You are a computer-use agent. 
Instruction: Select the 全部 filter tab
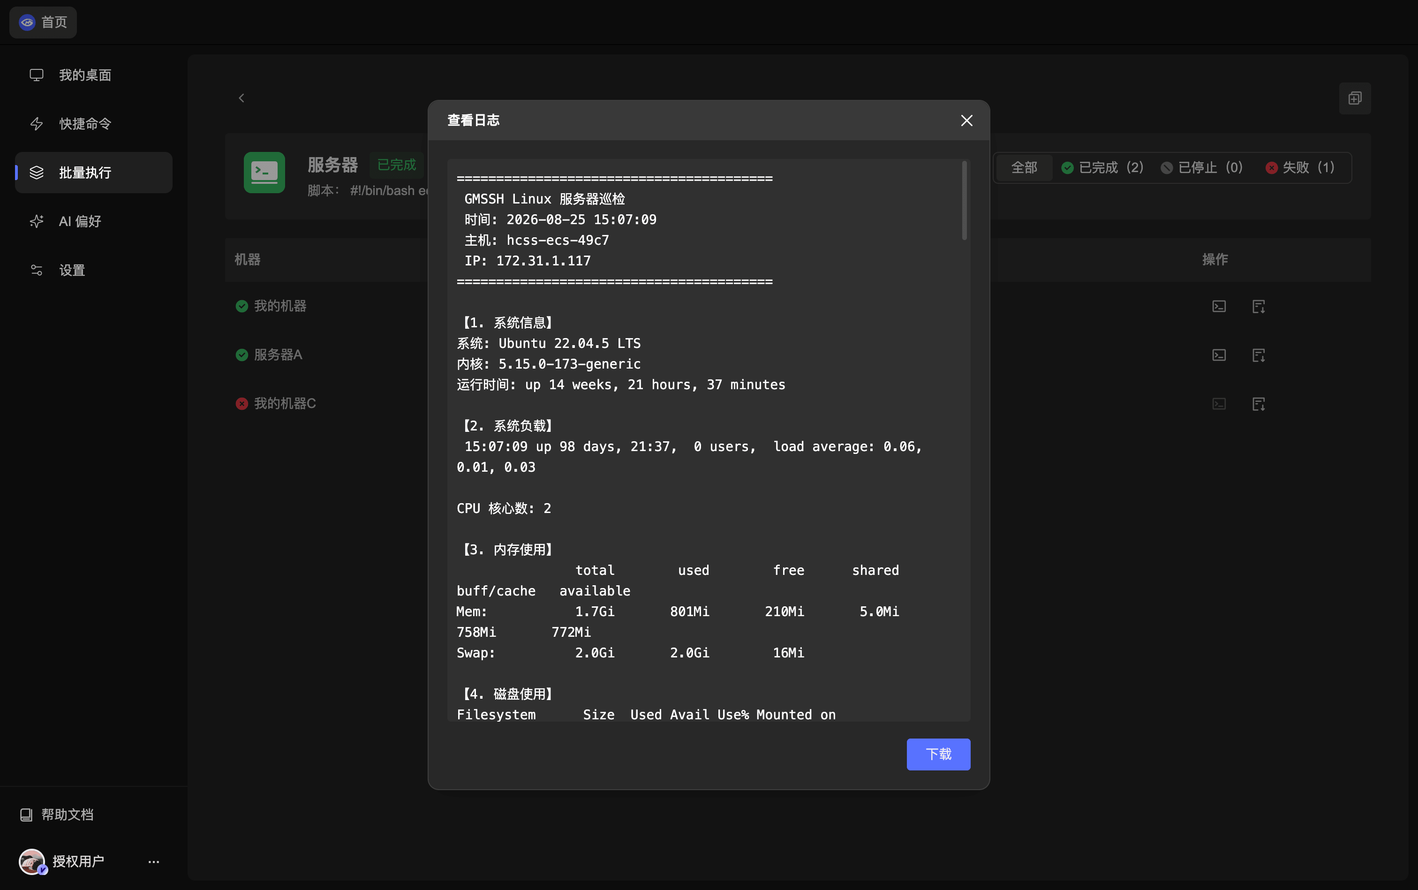(x=1024, y=168)
